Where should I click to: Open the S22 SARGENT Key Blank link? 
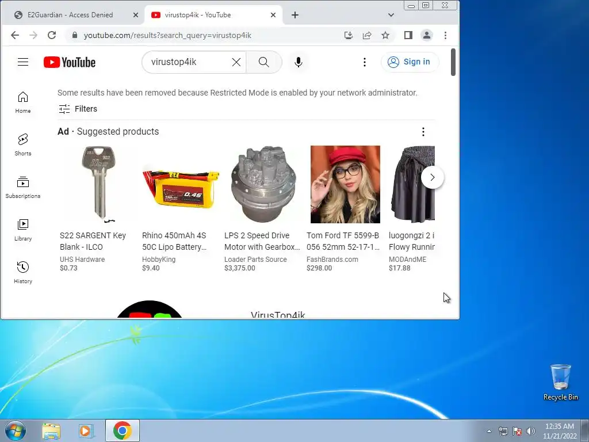pyautogui.click(x=93, y=241)
